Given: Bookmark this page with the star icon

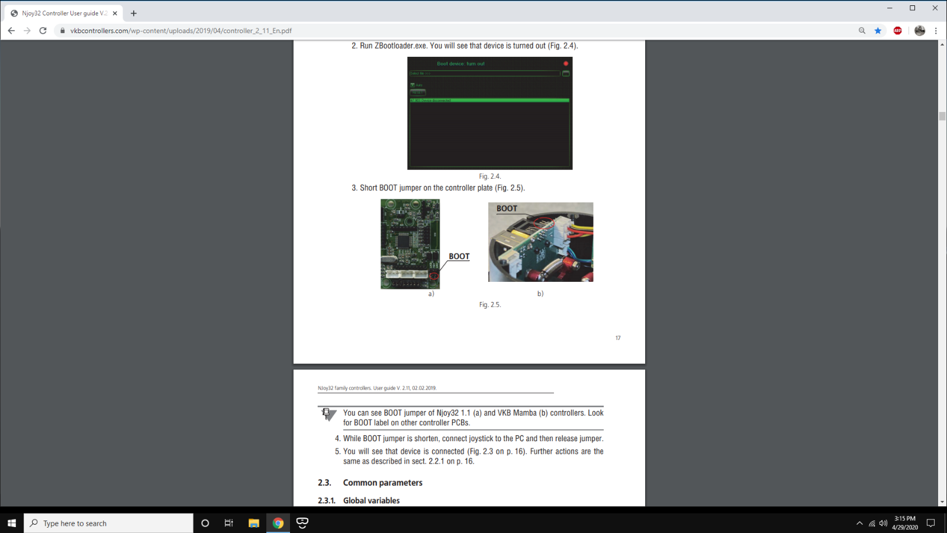Looking at the screenshot, I should tap(878, 31).
